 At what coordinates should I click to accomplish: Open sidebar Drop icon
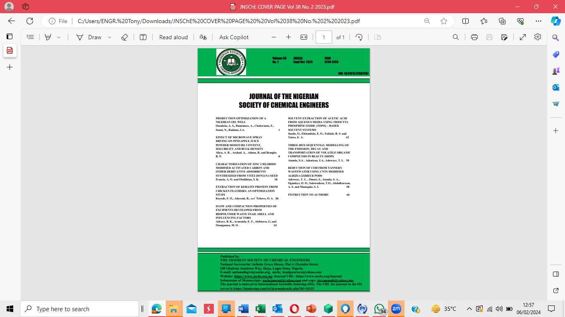coord(555,104)
